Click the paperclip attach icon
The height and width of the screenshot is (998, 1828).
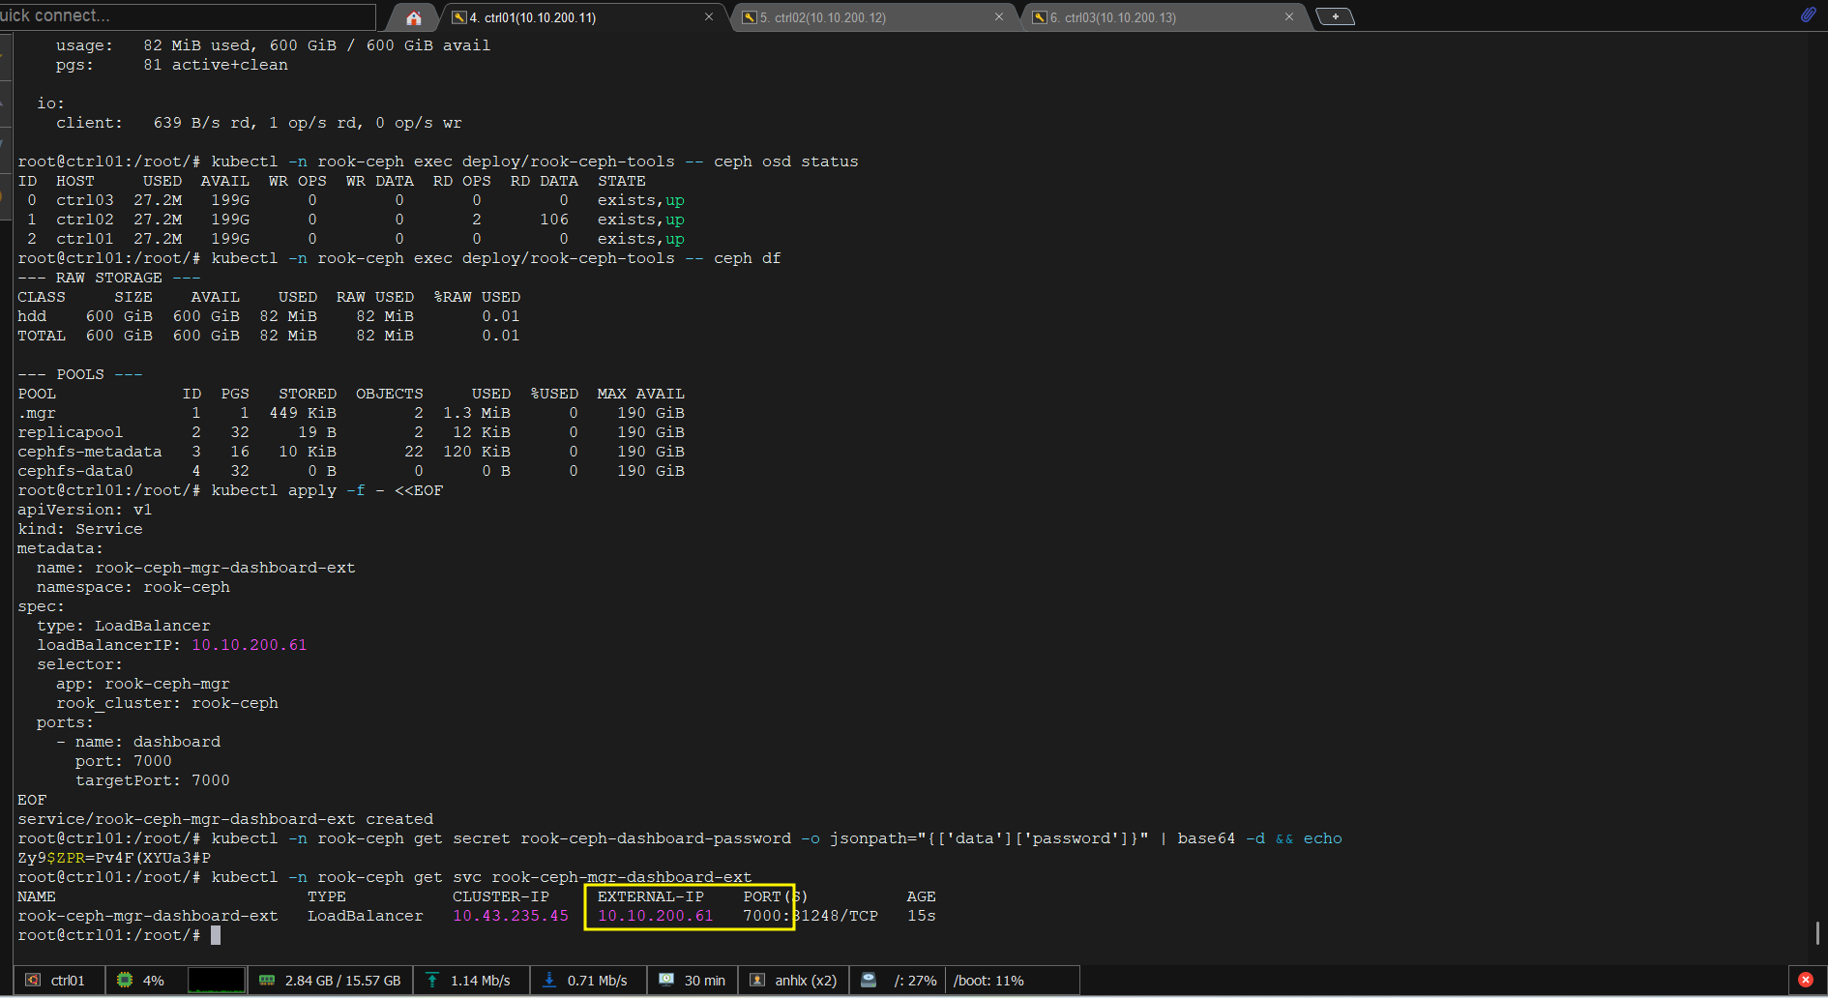(1808, 15)
